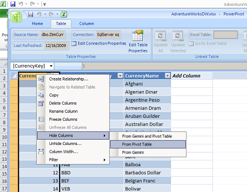Open dropdown next to PowerPivot undo
The width and height of the screenshot is (247, 192).
(x=45, y=14)
